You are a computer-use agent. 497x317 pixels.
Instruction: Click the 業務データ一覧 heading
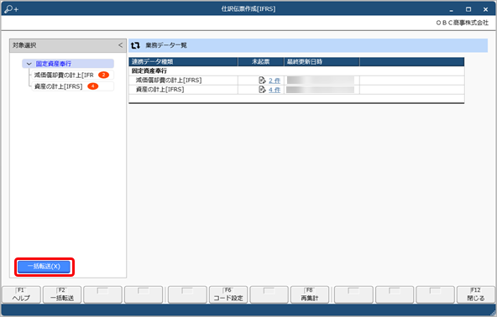(166, 45)
